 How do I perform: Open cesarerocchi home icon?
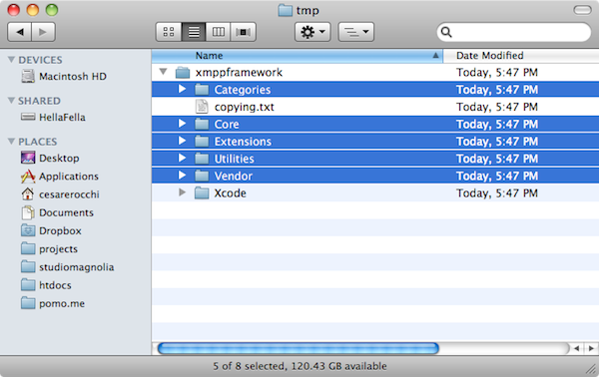click(x=28, y=193)
